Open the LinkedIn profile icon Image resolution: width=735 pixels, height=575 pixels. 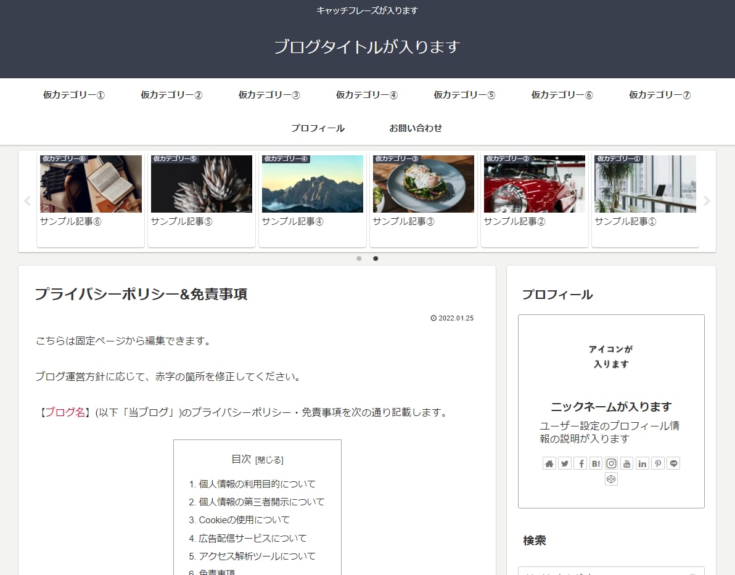coord(642,463)
